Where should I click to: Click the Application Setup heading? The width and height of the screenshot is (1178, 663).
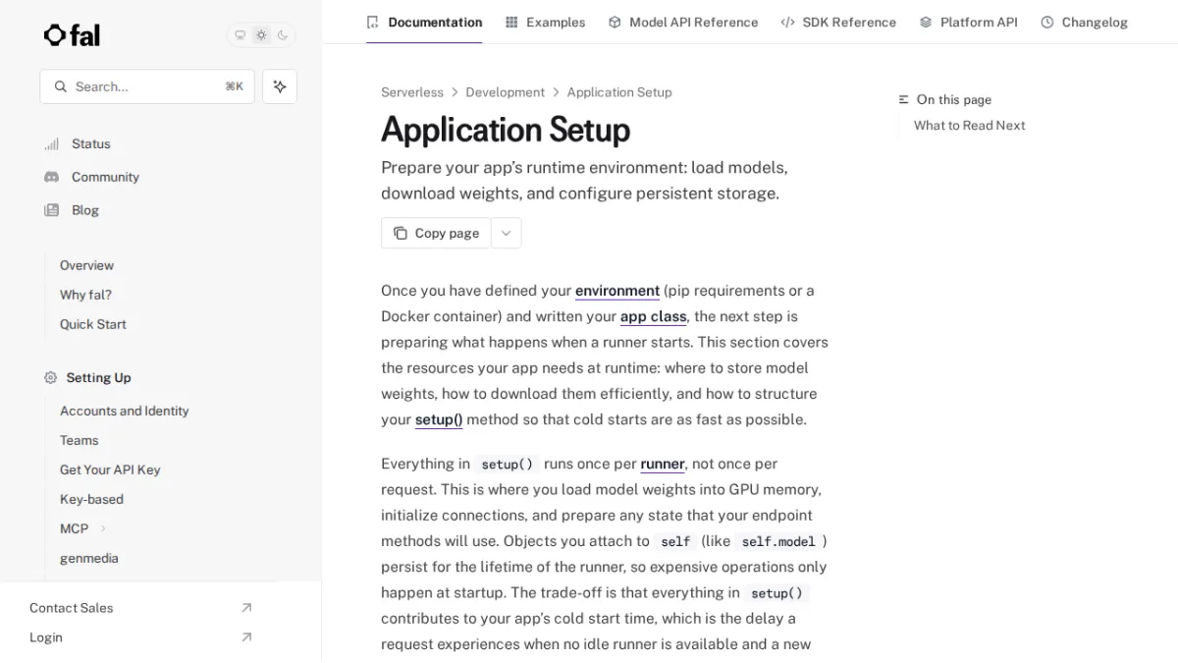click(506, 130)
